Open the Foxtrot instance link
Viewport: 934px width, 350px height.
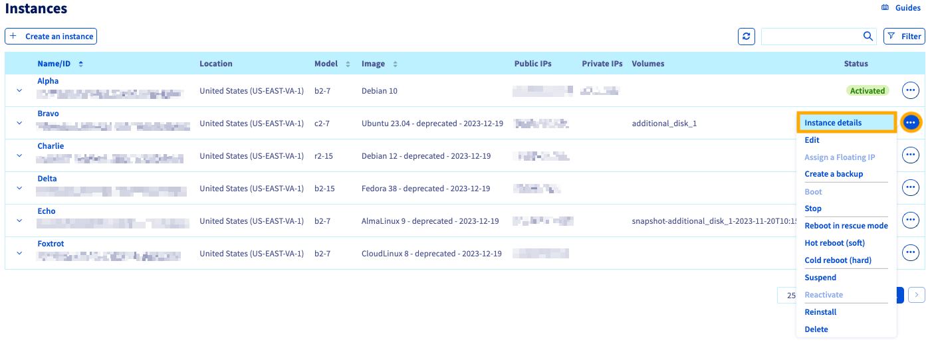(x=51, y=244)
